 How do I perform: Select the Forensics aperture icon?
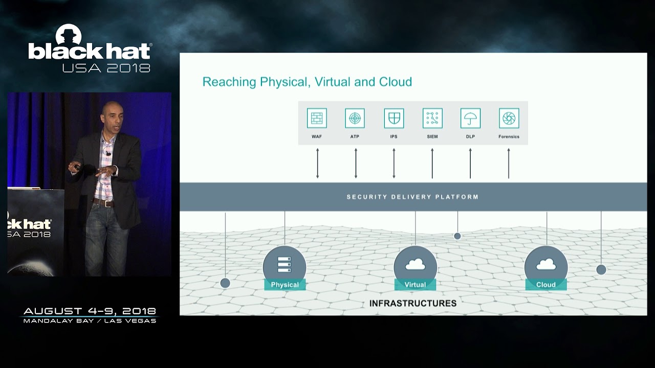pos(509,118)
